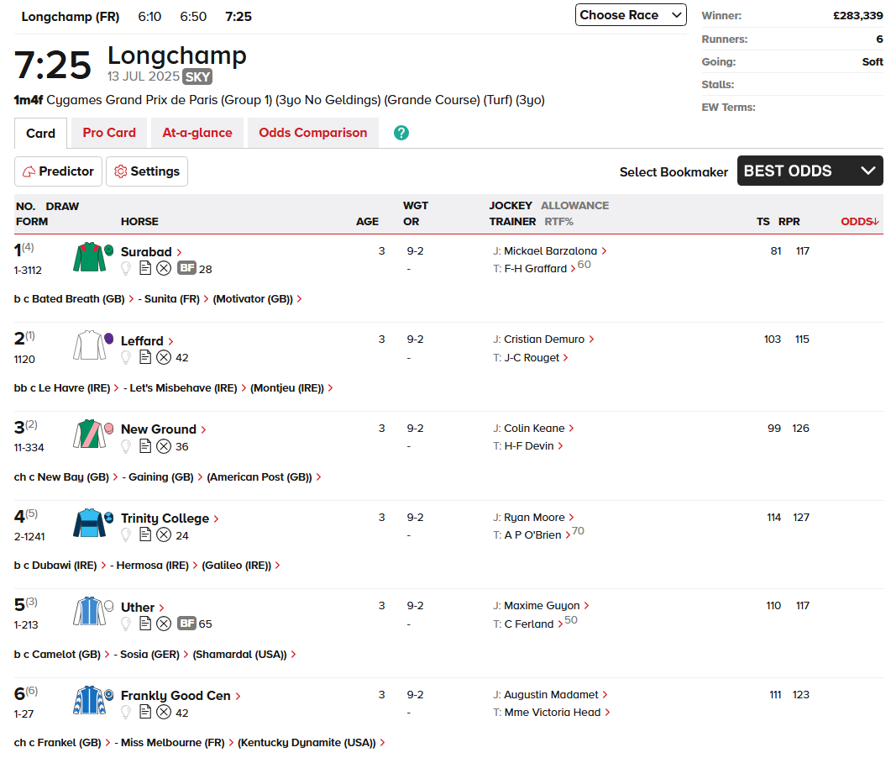Viewport: 891px width, 758px height.
Task: Go to the 6:10 Longchamp race
Action: 149,17
